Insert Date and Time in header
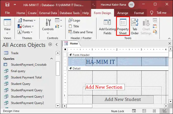The width and height of the screenshot is (173, 114). click(81, 32)
